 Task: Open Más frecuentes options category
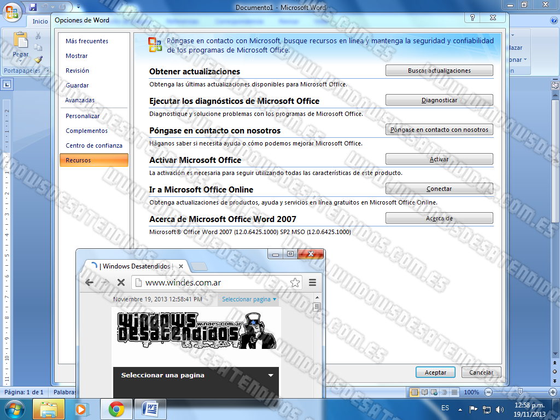click(87, 41)
